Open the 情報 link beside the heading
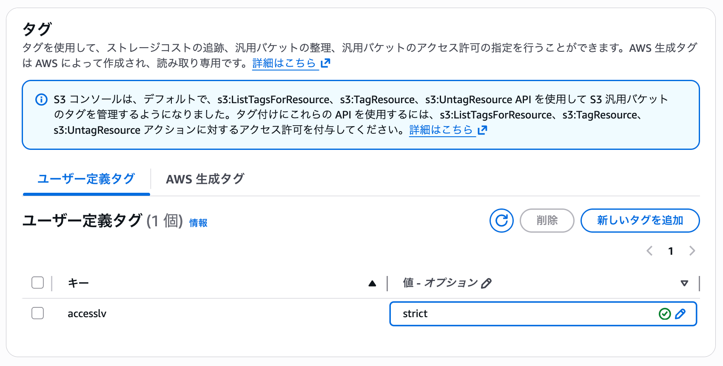This screenshot has height=366, width=723. pyautogui.click(x=198, y=223)
